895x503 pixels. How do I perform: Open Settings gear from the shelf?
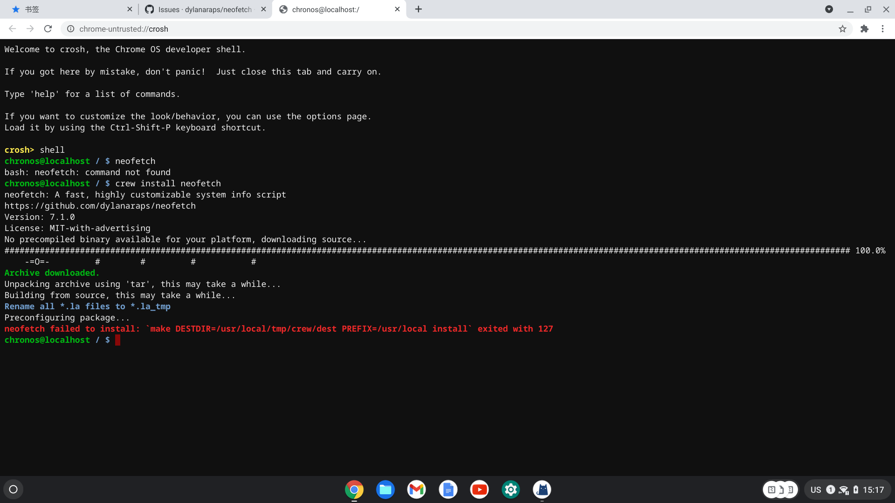[511, 489]
